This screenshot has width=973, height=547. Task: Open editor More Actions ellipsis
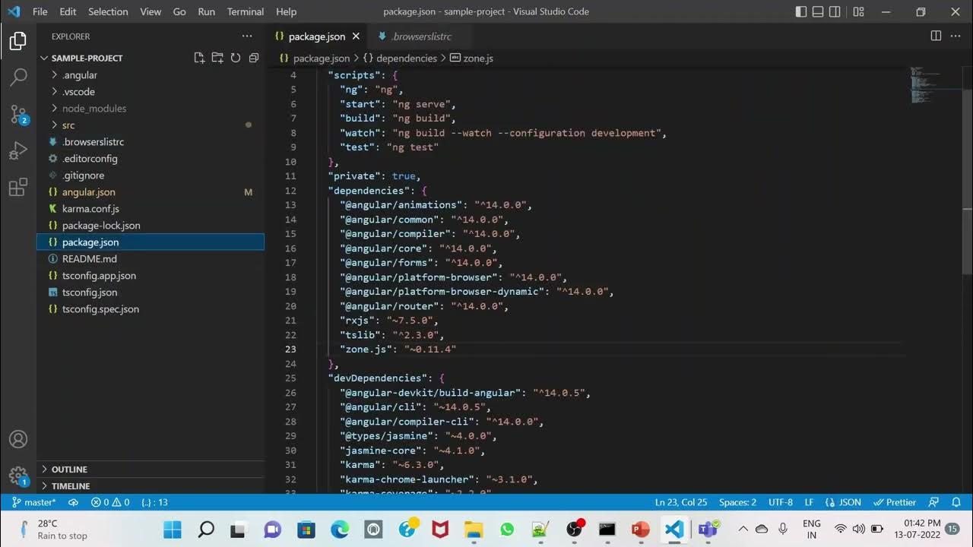[x=956, y=36]
